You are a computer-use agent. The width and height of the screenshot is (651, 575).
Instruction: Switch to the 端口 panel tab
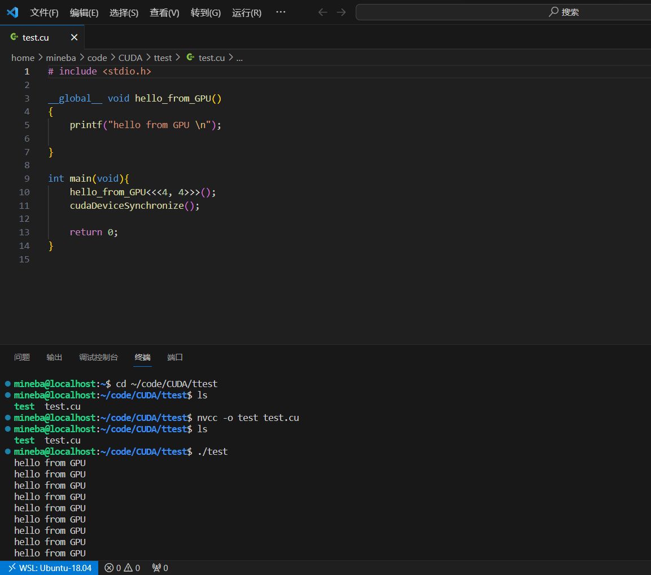pos(175,357)
